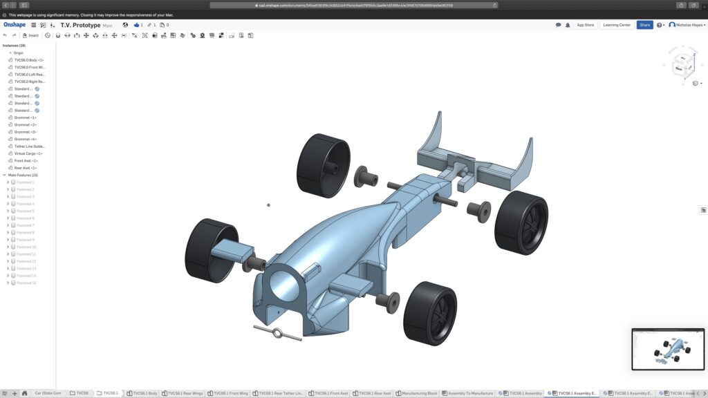Click the Insert icon to add parts
This screenshot has width=708, height=398.
pyautogui.click(x=26, y=35)
